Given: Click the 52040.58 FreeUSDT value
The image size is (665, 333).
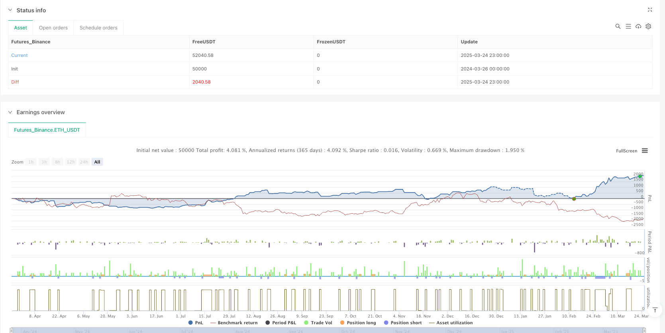Looking at the screenshot, I should [203, 55].
